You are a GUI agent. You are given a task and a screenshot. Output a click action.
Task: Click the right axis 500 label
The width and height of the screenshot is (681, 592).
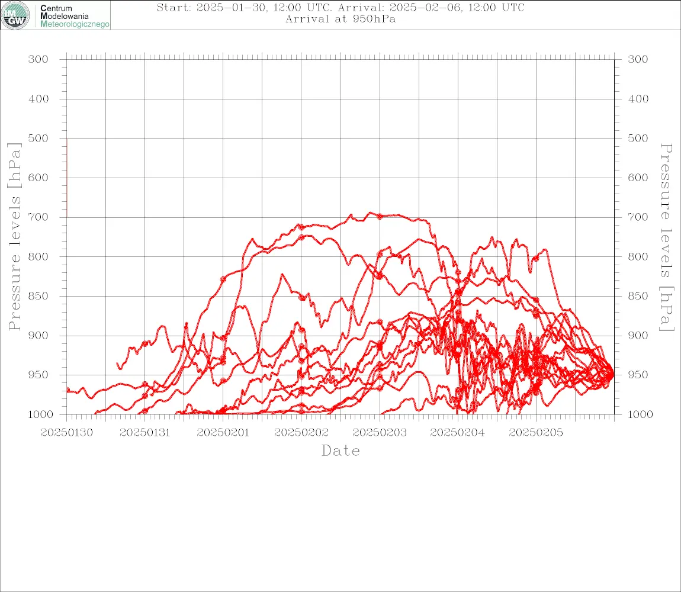click(x=638, y=138)
